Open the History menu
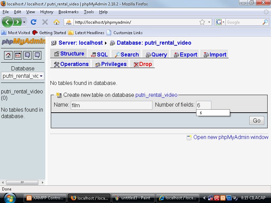The width and height of the screenshot is (271, 203). (x=47, y=12)
